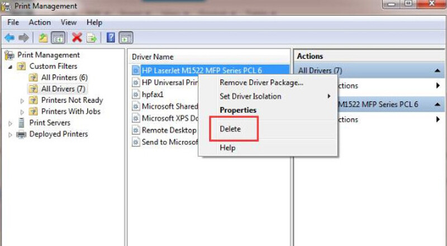Open the File menu

13,22
